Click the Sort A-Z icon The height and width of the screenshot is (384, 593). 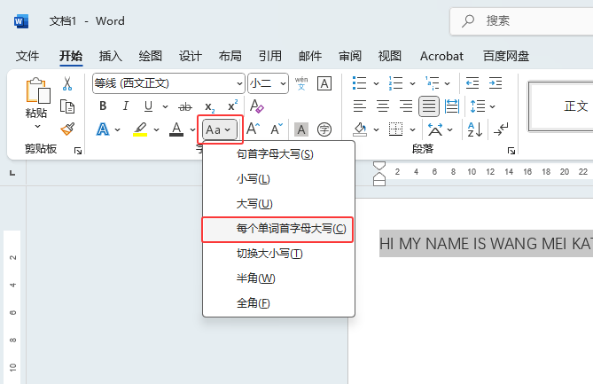pos(474,129)
